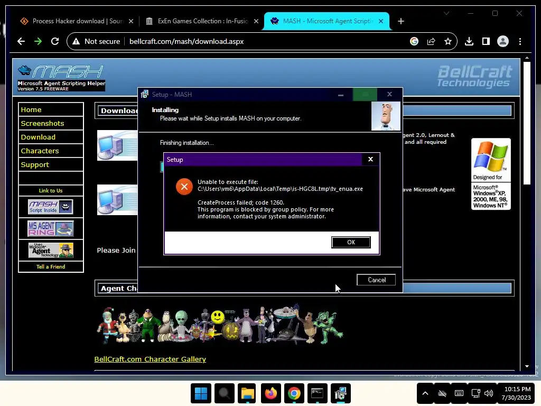Click MASH Script Inside badge
Screen dimensions: 541x406
[x=50, y=207]
